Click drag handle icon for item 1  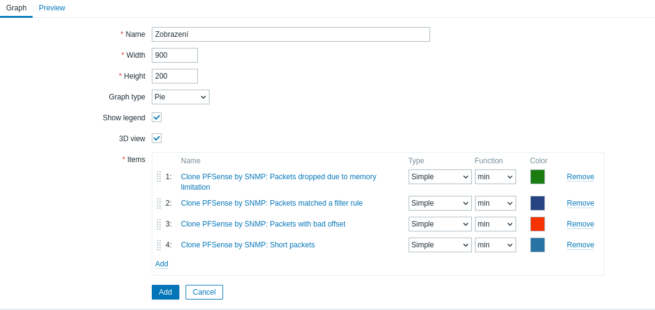click(x=159, y=177)
